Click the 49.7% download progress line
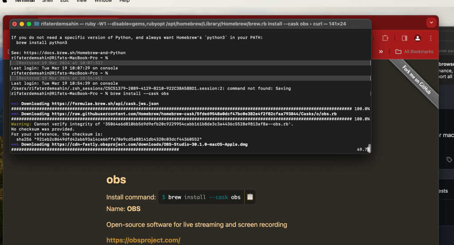Image resolution: width=454 pixels, height=245 pixels. (x=190, y=150)
